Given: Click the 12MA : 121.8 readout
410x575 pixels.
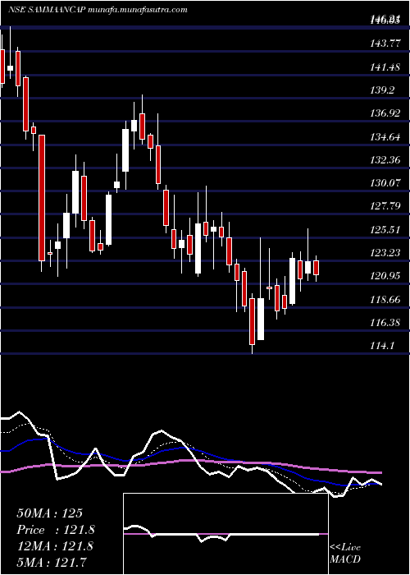Looking at the screenshot, I should coord(55,546).
